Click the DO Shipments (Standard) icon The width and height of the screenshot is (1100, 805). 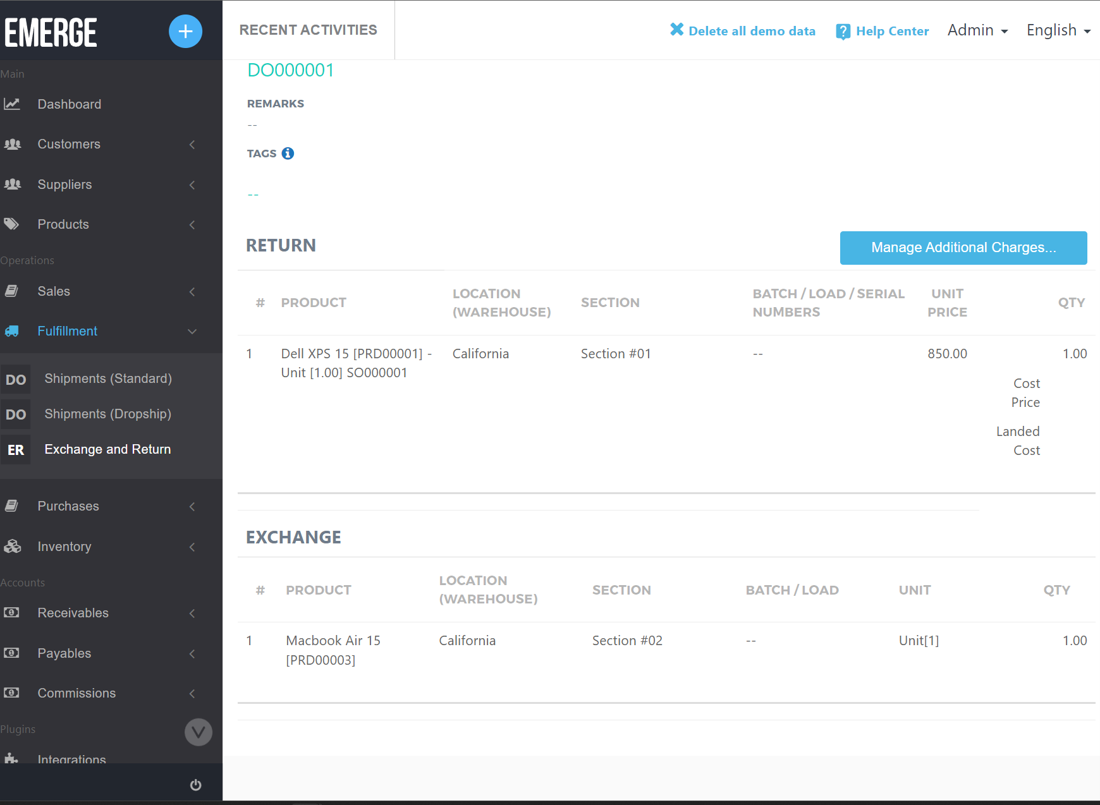coord(16,378)
